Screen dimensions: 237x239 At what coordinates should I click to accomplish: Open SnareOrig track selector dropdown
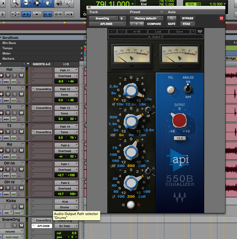(103, 18)
